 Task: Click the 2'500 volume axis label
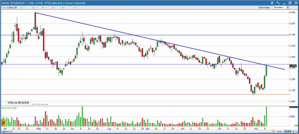pos(293,117)
